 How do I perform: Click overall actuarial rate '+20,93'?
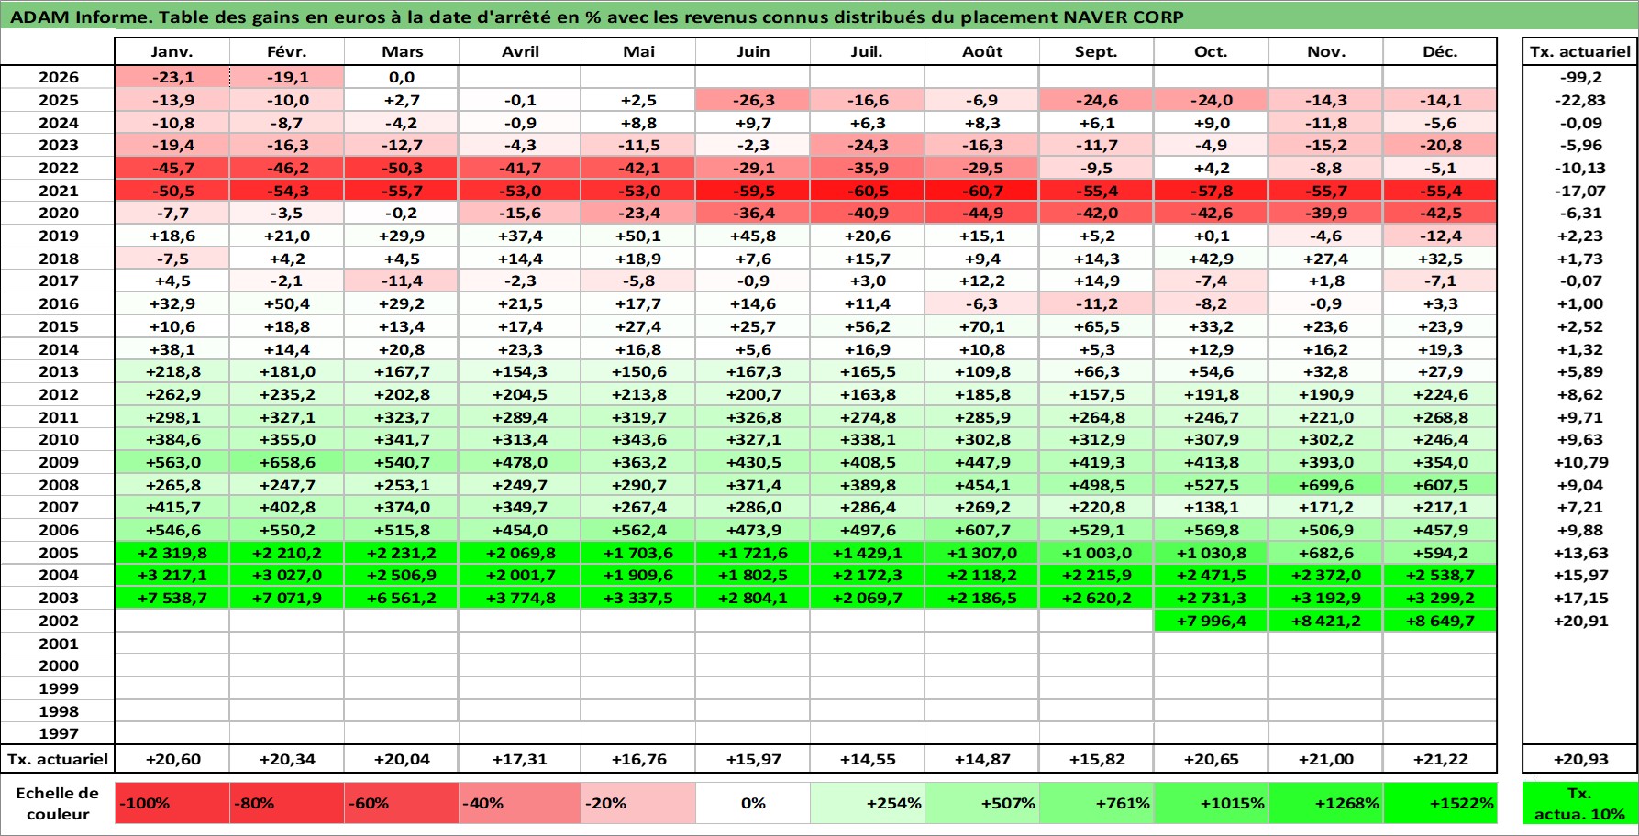tap(1579, 759)
